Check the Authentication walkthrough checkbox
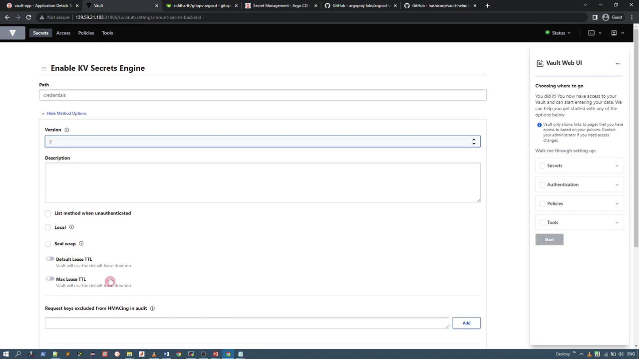This screenshot has width=639, height=359. (x=542, y=185)
